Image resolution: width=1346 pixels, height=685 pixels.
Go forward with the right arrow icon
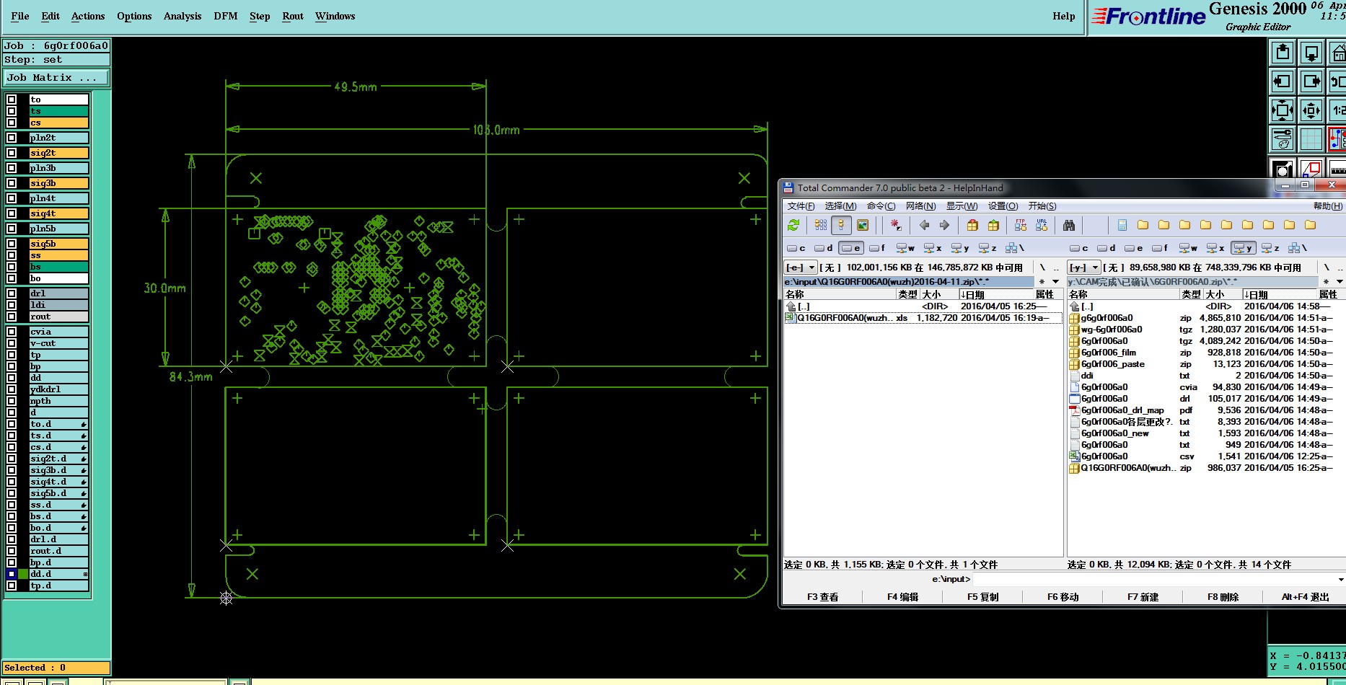[944, 226]
